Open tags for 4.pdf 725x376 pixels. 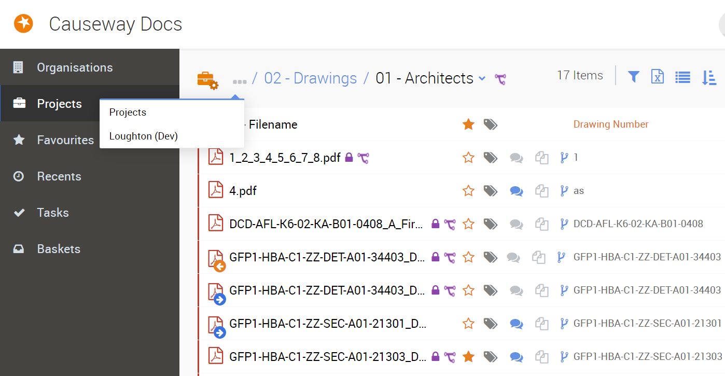[x=490, y=190]
